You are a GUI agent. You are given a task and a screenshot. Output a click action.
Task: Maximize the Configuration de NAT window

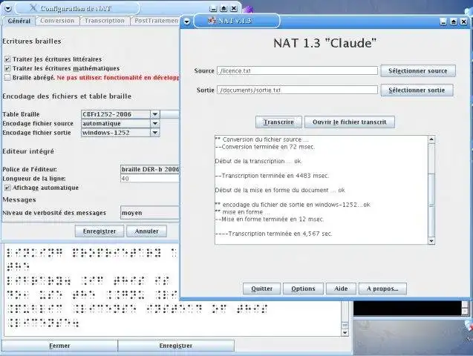click(224, 8)
